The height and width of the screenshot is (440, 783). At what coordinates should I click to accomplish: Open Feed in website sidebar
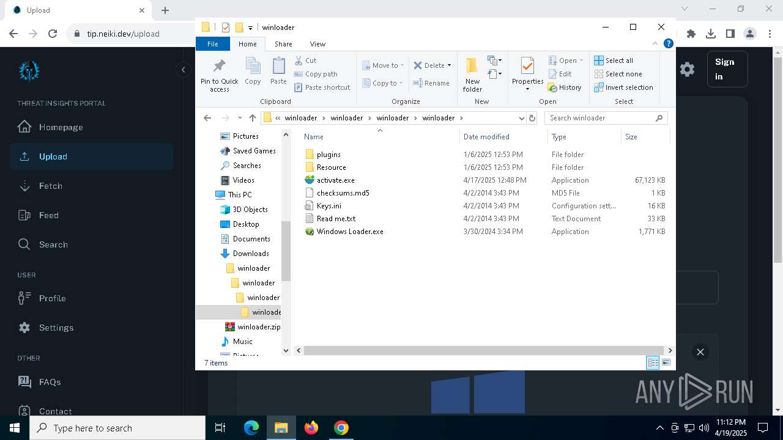(x=92, y=215)
